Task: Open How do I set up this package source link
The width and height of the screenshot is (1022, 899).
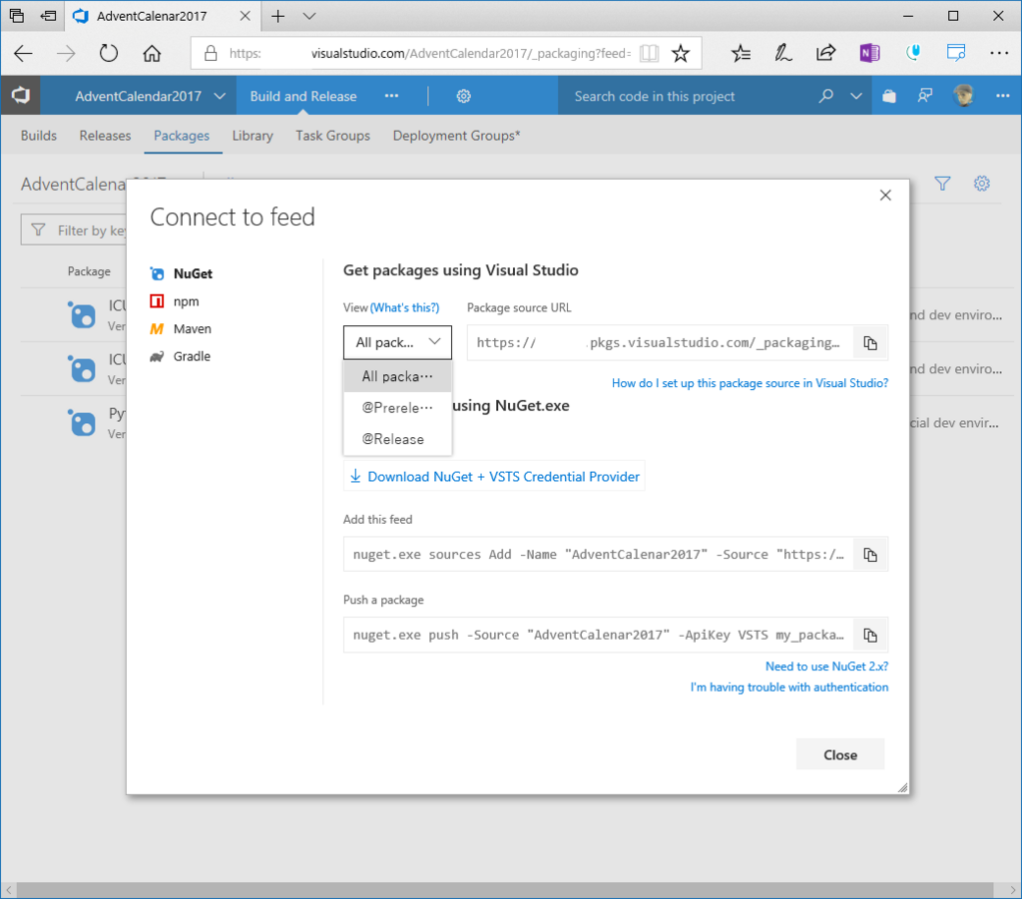Action: coord(750,383)
